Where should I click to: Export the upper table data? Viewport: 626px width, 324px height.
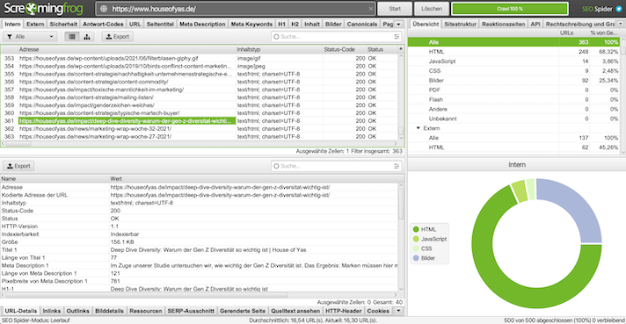pos(118,37)
